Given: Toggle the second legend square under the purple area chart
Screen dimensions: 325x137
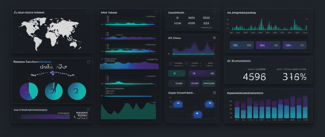Looking at the screenshot, I should pos(187,63).
